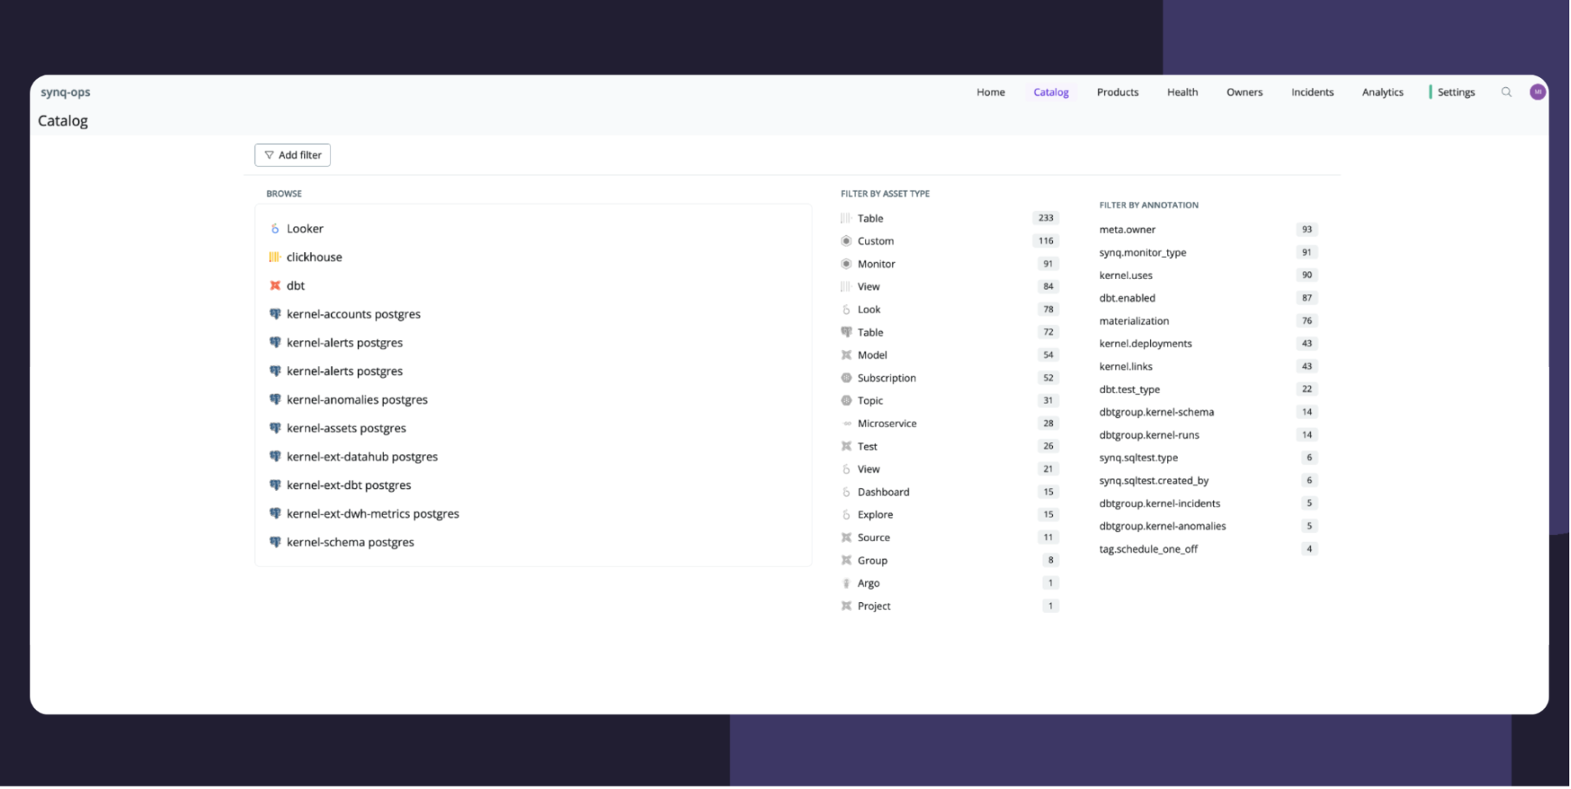View the Incidents tab
Viewport: 1571px width, 789px height.
tap(1313, 92)
